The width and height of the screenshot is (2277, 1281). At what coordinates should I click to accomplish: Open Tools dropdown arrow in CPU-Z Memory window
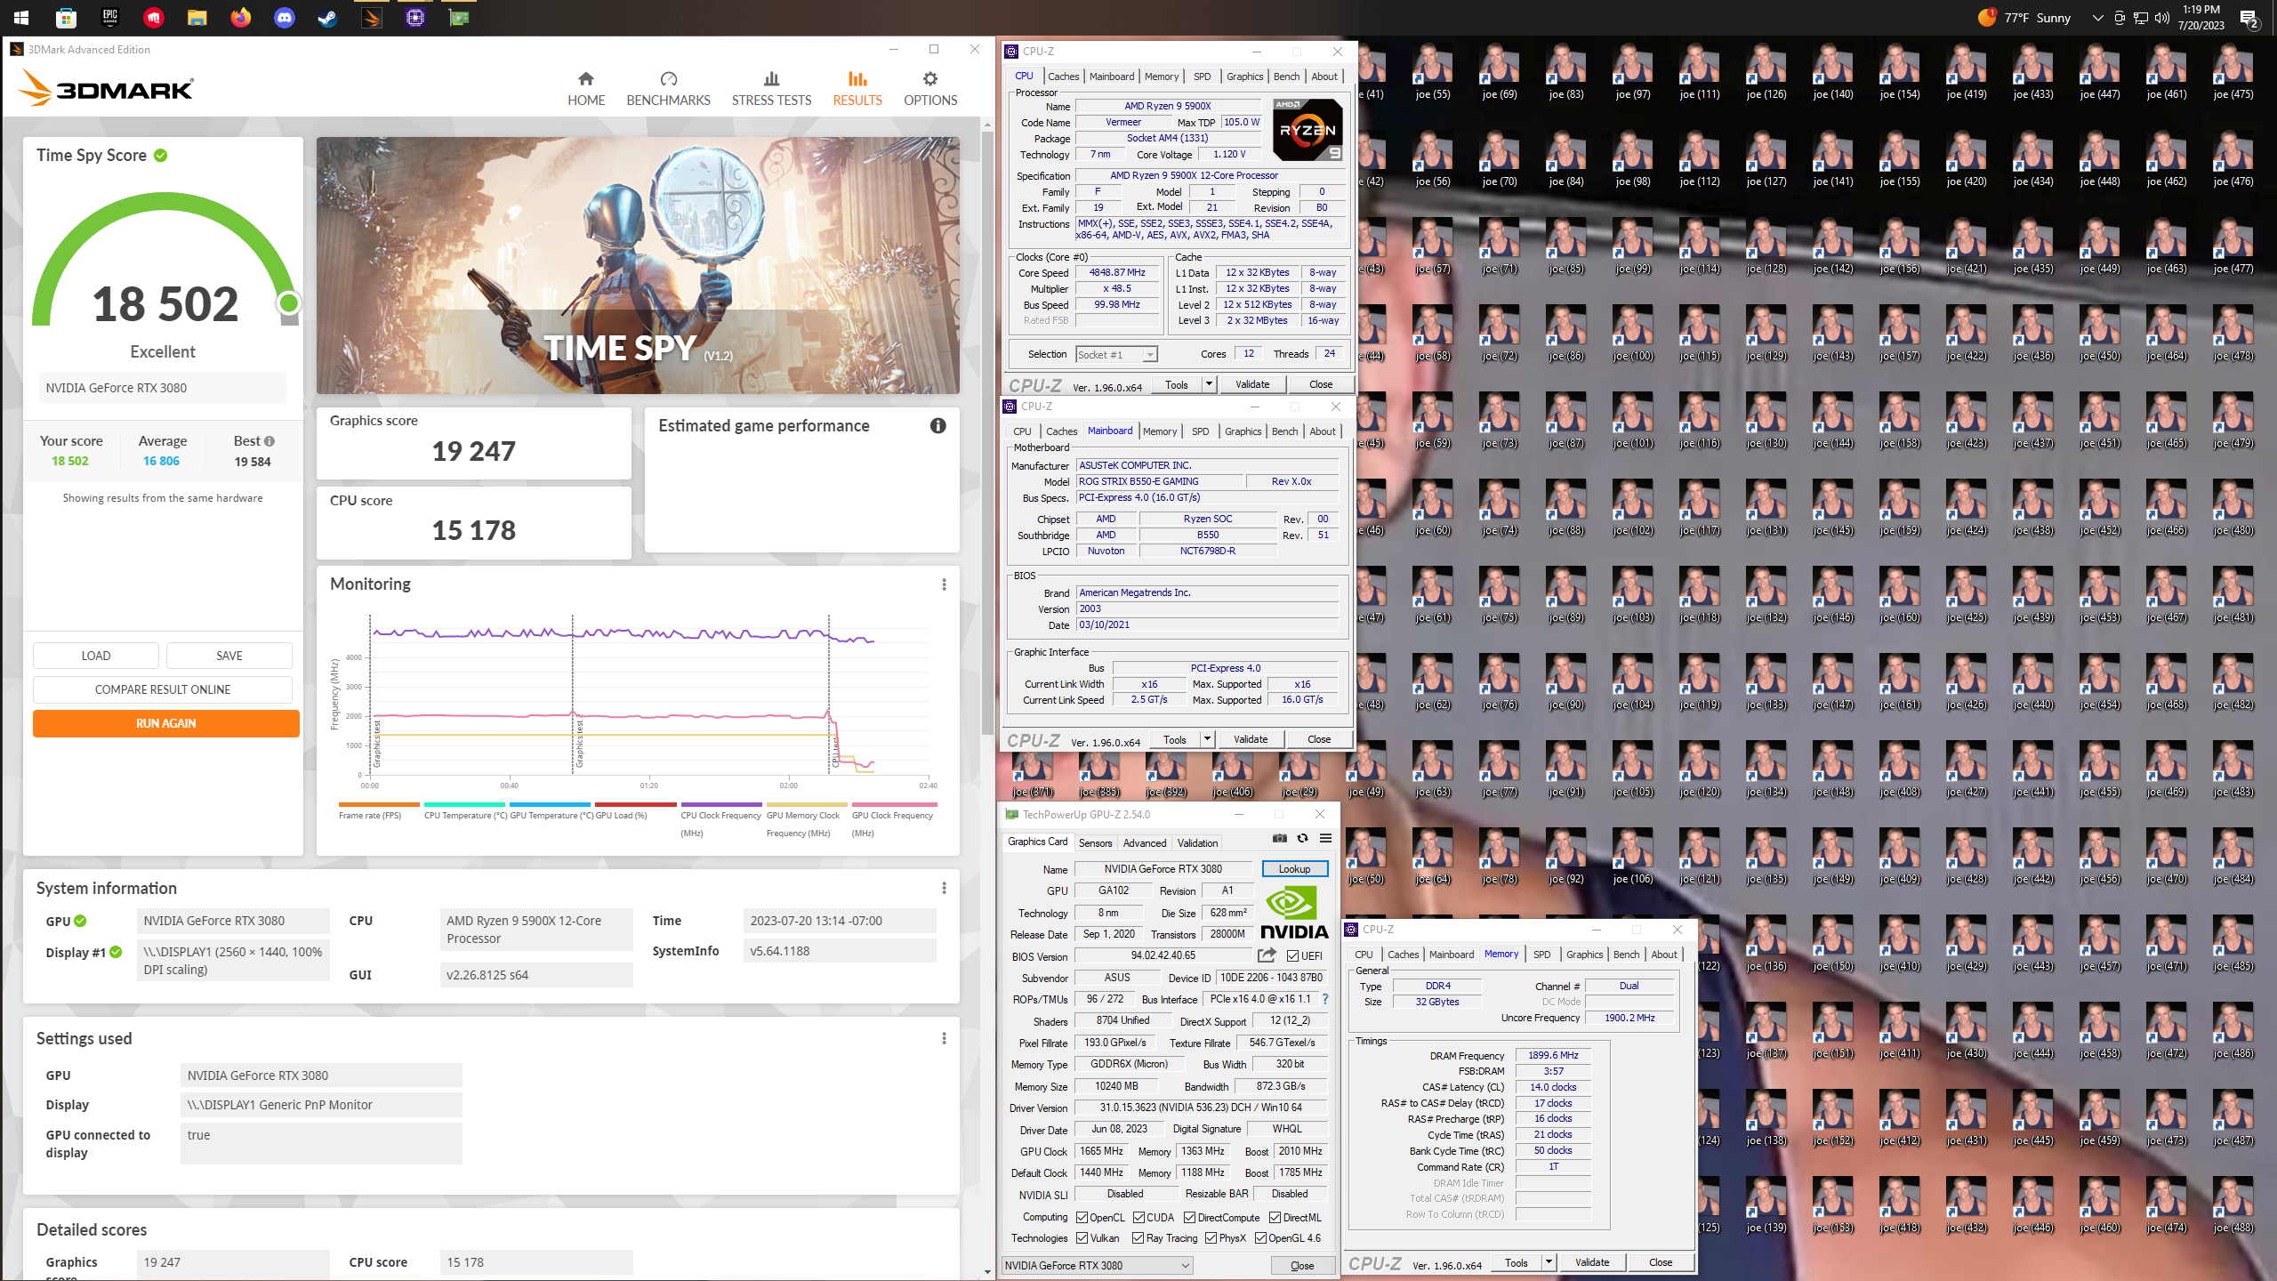(1549, 1262)
